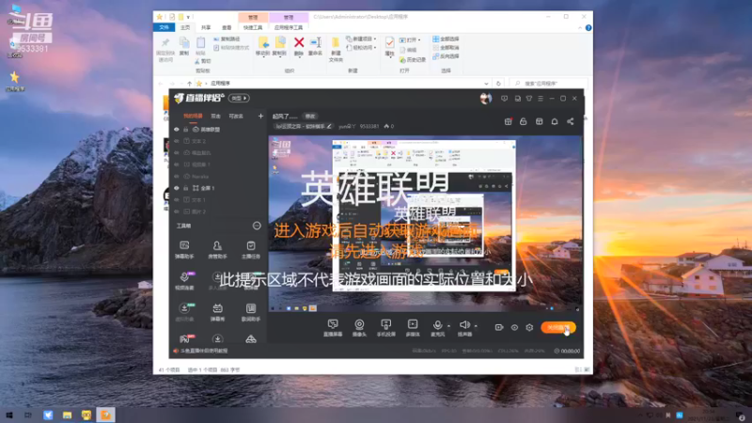752x423 pixels.
Task: Click the 修改 pill beside room title
Action: click(x=310, y=116)
